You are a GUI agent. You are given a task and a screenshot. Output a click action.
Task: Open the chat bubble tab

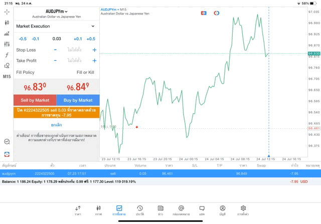(x=202, y=210)
